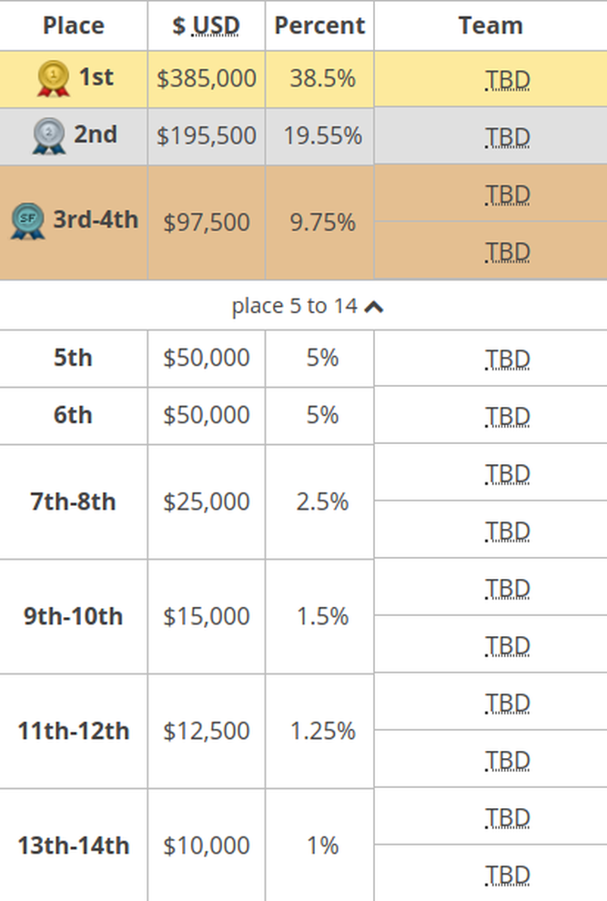Click TBD team in 1st place row
Image resolution: width=607 pixels, height=901 pixels.
pyautogui.click(x=508, y=80)
